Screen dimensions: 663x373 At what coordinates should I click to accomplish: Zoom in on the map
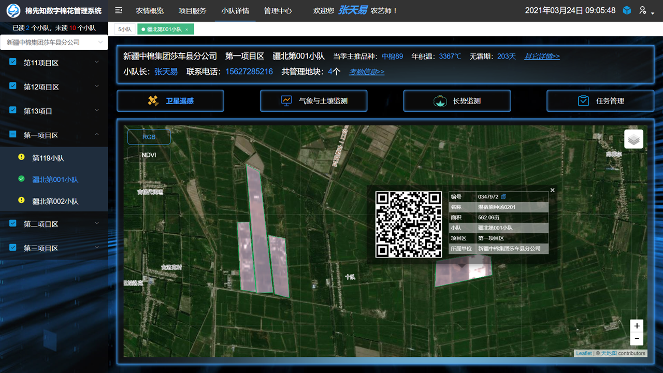click(x=637, y=326)
